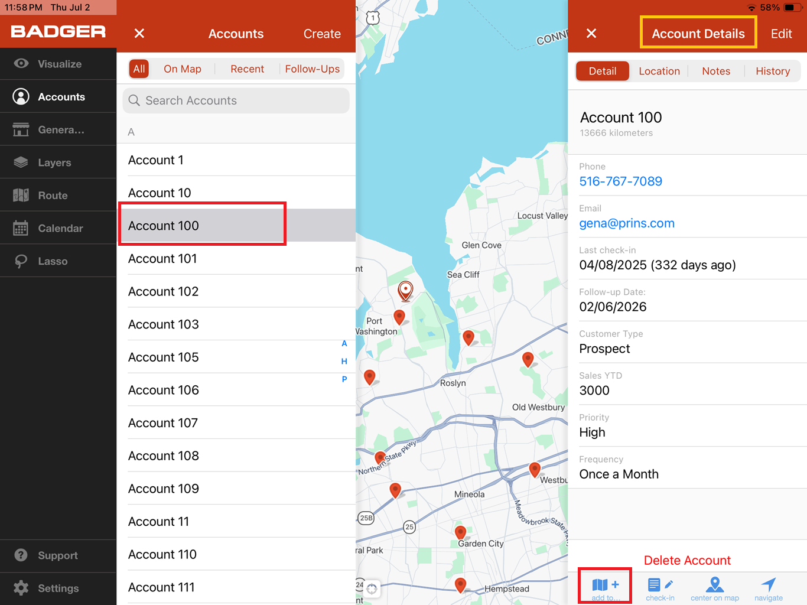Jump to index letter H
The image size is (807, 605).
344,361
